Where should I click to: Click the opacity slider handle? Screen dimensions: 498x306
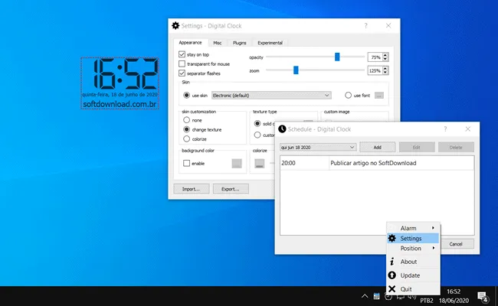[337, 57]
